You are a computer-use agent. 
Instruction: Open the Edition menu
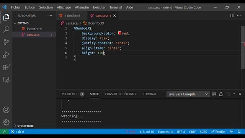[30, 7]
